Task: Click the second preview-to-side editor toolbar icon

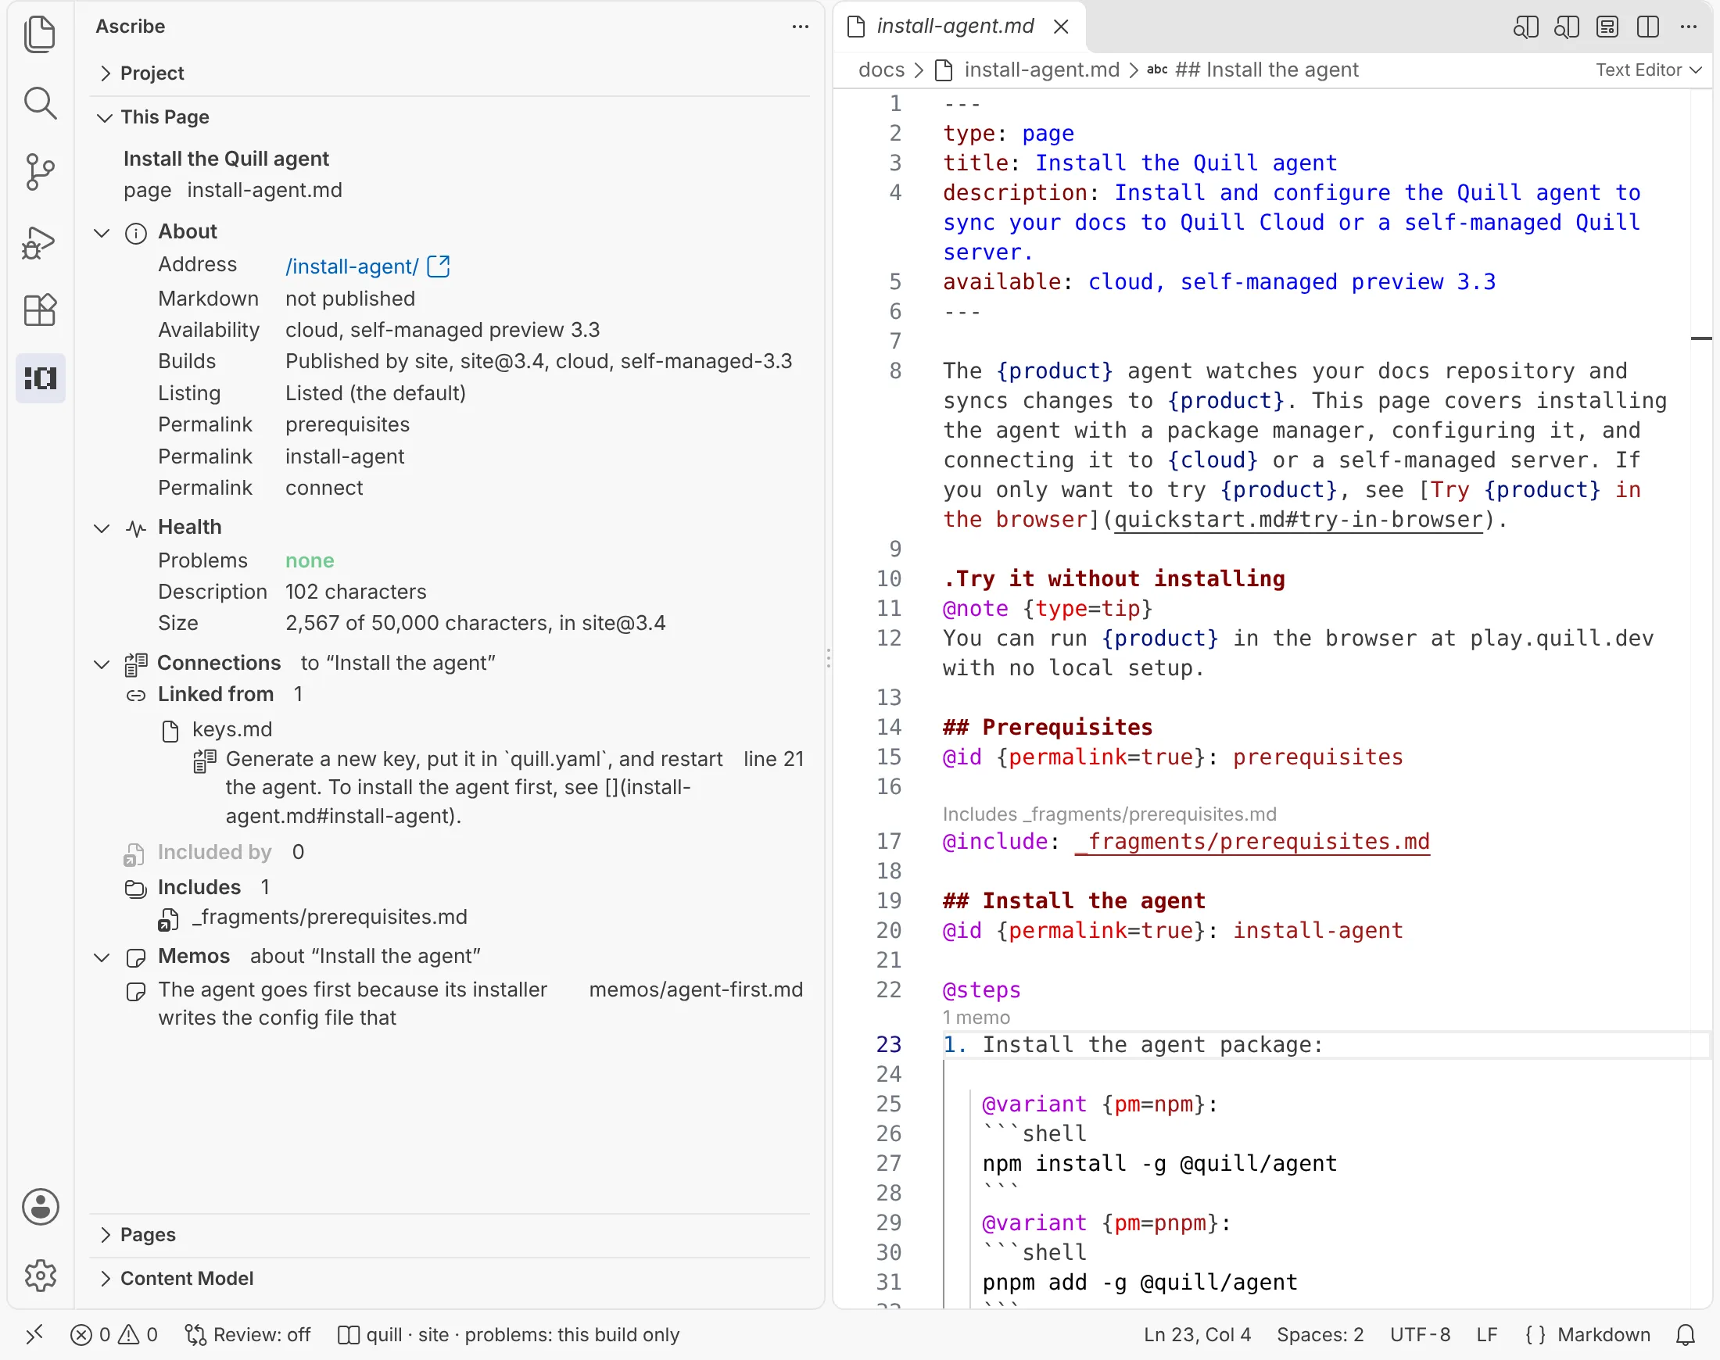Action: click(1566, 27)
